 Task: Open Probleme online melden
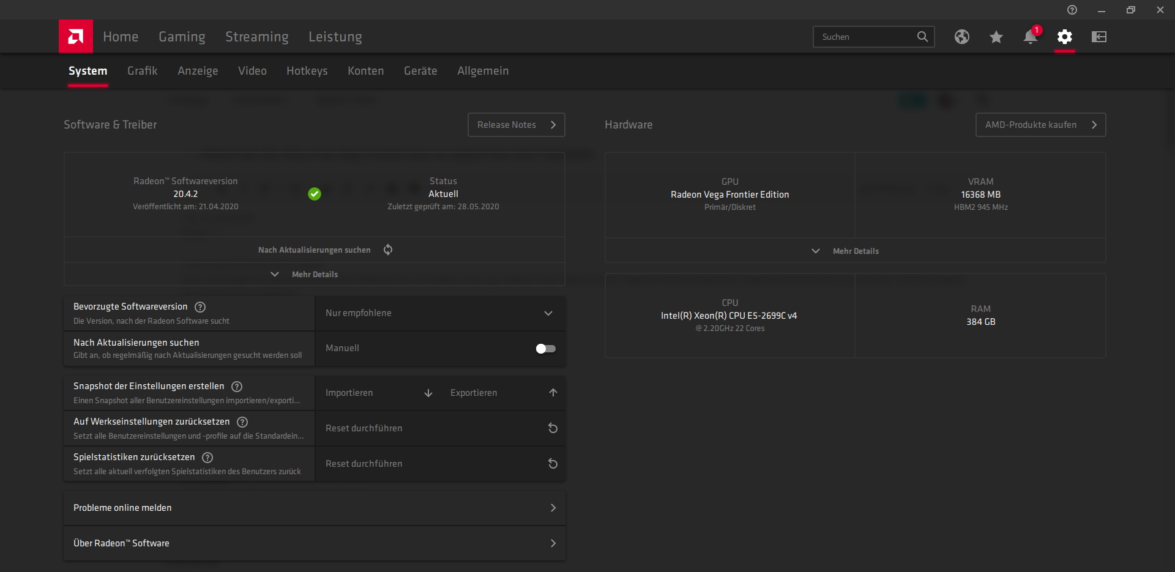[x=315, y=508]
